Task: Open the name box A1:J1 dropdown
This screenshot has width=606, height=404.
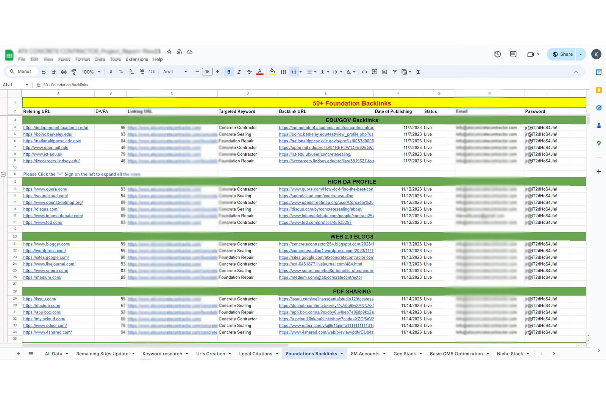Action: click(x=27, y=85)
